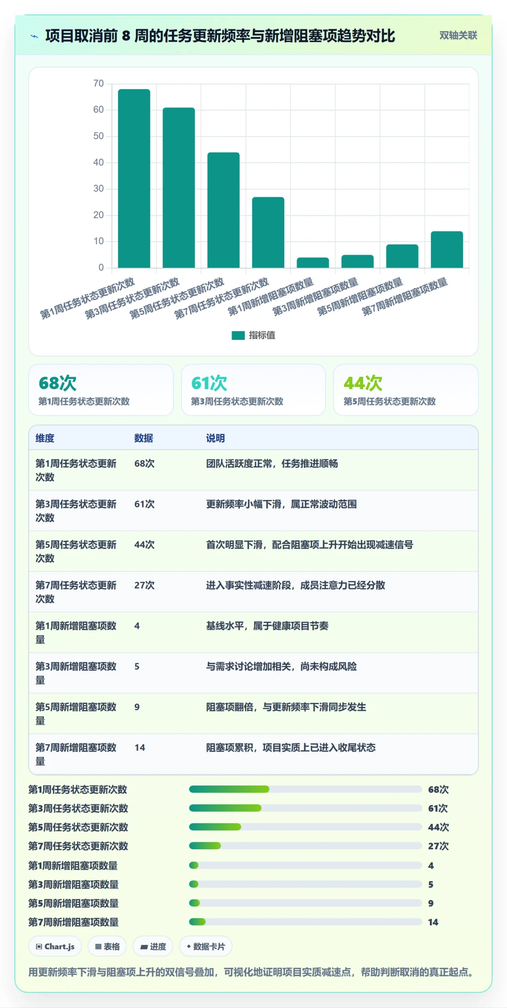Image resolution: width=507 pixels, height=1008 pixels.
Task: Click the 第3周任务状态更新次数 bar in the chart
Action: [179, 187]
